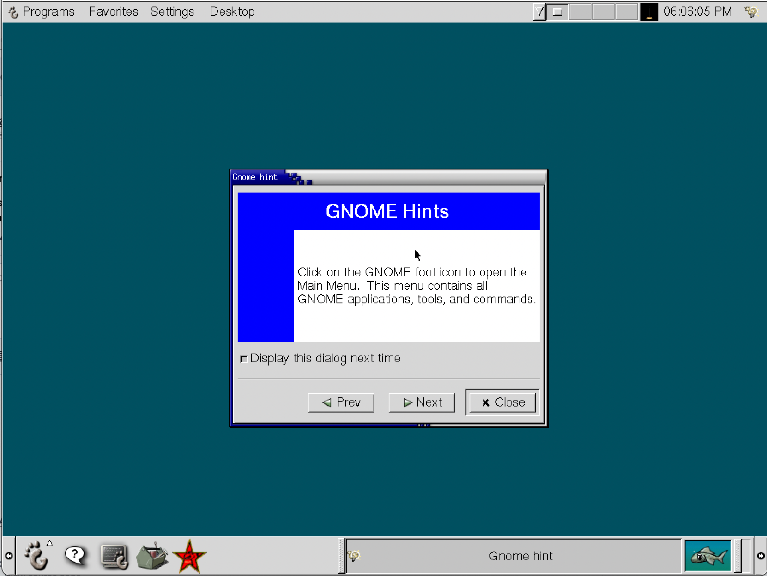Hide bottom panel using left arrow button
This screenshot has width=767, height=576.
(x=9, y=556)
